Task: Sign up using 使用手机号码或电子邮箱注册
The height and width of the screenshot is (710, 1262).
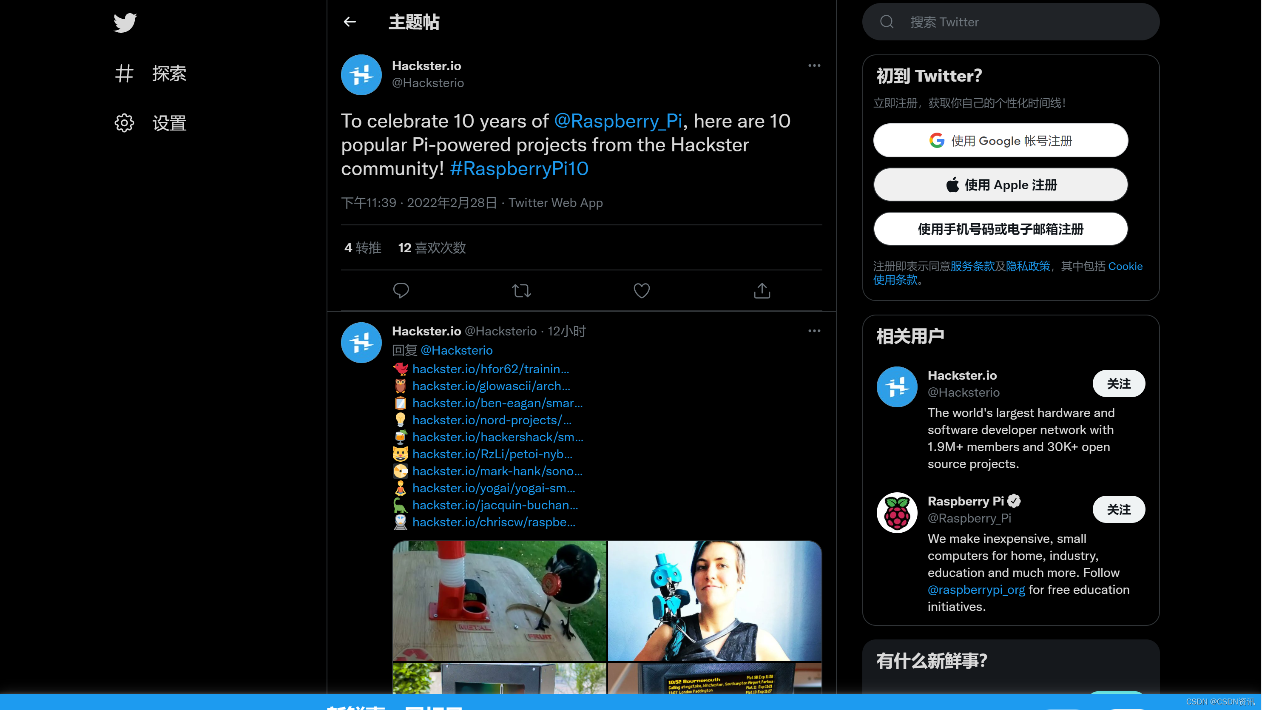Action: (1001, 229)
